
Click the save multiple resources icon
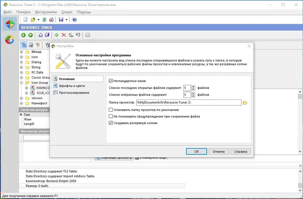(x=47, y=35)
